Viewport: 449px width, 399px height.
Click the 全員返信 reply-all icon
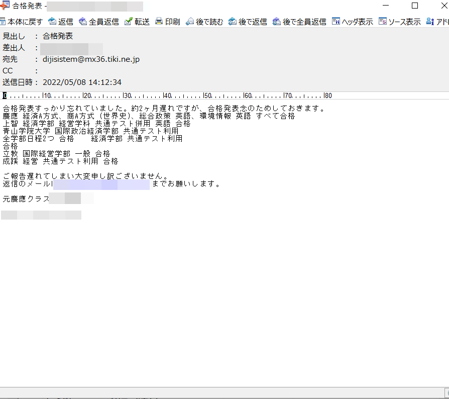(83, 21)
